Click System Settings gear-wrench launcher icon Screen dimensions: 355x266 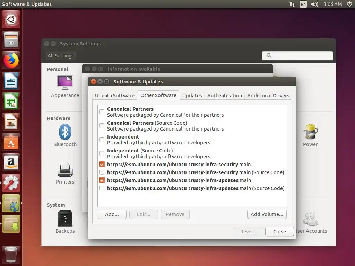[11, 183]
